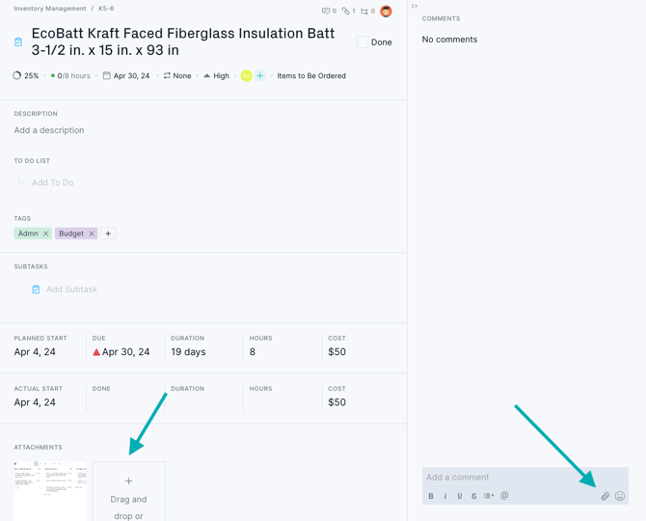The width and height of the screenshot is (646, 521).
Task: Click the Add To Do field
Action: (x=53, y=182)
